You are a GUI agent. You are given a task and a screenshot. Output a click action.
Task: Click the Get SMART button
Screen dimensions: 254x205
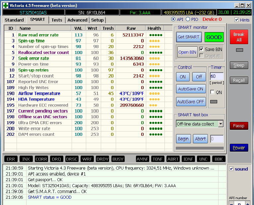pos(189,37)
